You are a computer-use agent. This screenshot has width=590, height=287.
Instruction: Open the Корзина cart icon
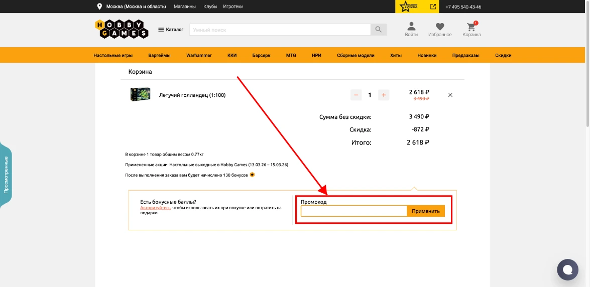pos(471,29)
